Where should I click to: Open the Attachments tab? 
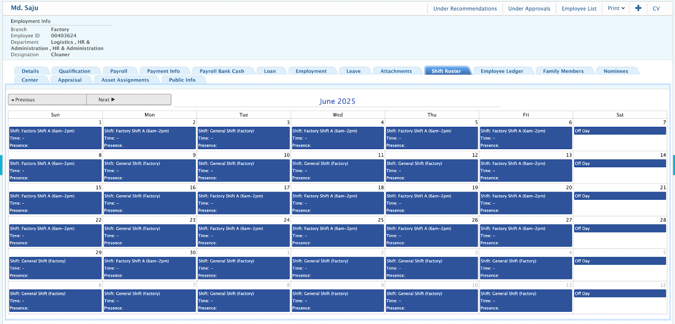pyautogui.click(x=396, y=71)
